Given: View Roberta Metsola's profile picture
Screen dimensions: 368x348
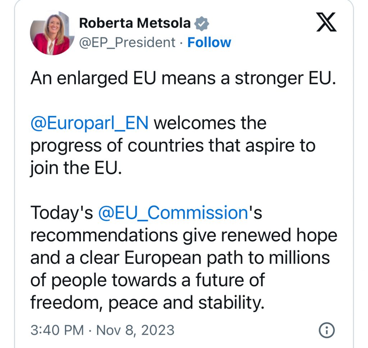Looking at the screenshot, I should click(x=52, y=33).
